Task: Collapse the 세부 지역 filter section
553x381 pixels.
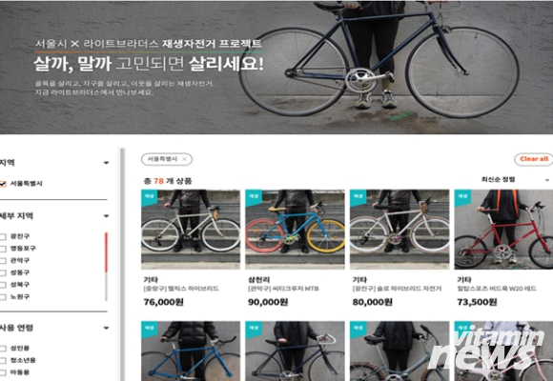Action: (106, 216)
